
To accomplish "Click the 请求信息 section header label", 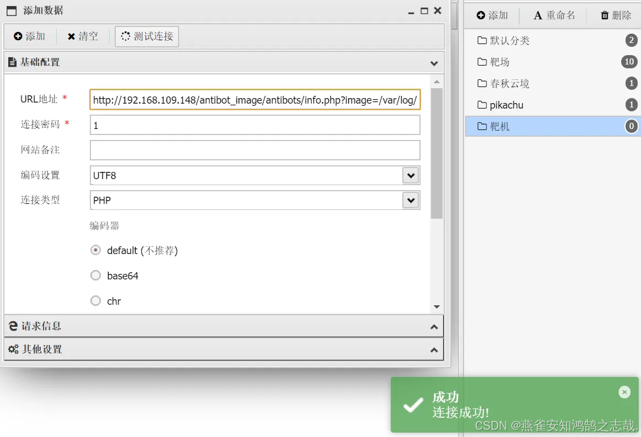I will (x=41, y=326).
